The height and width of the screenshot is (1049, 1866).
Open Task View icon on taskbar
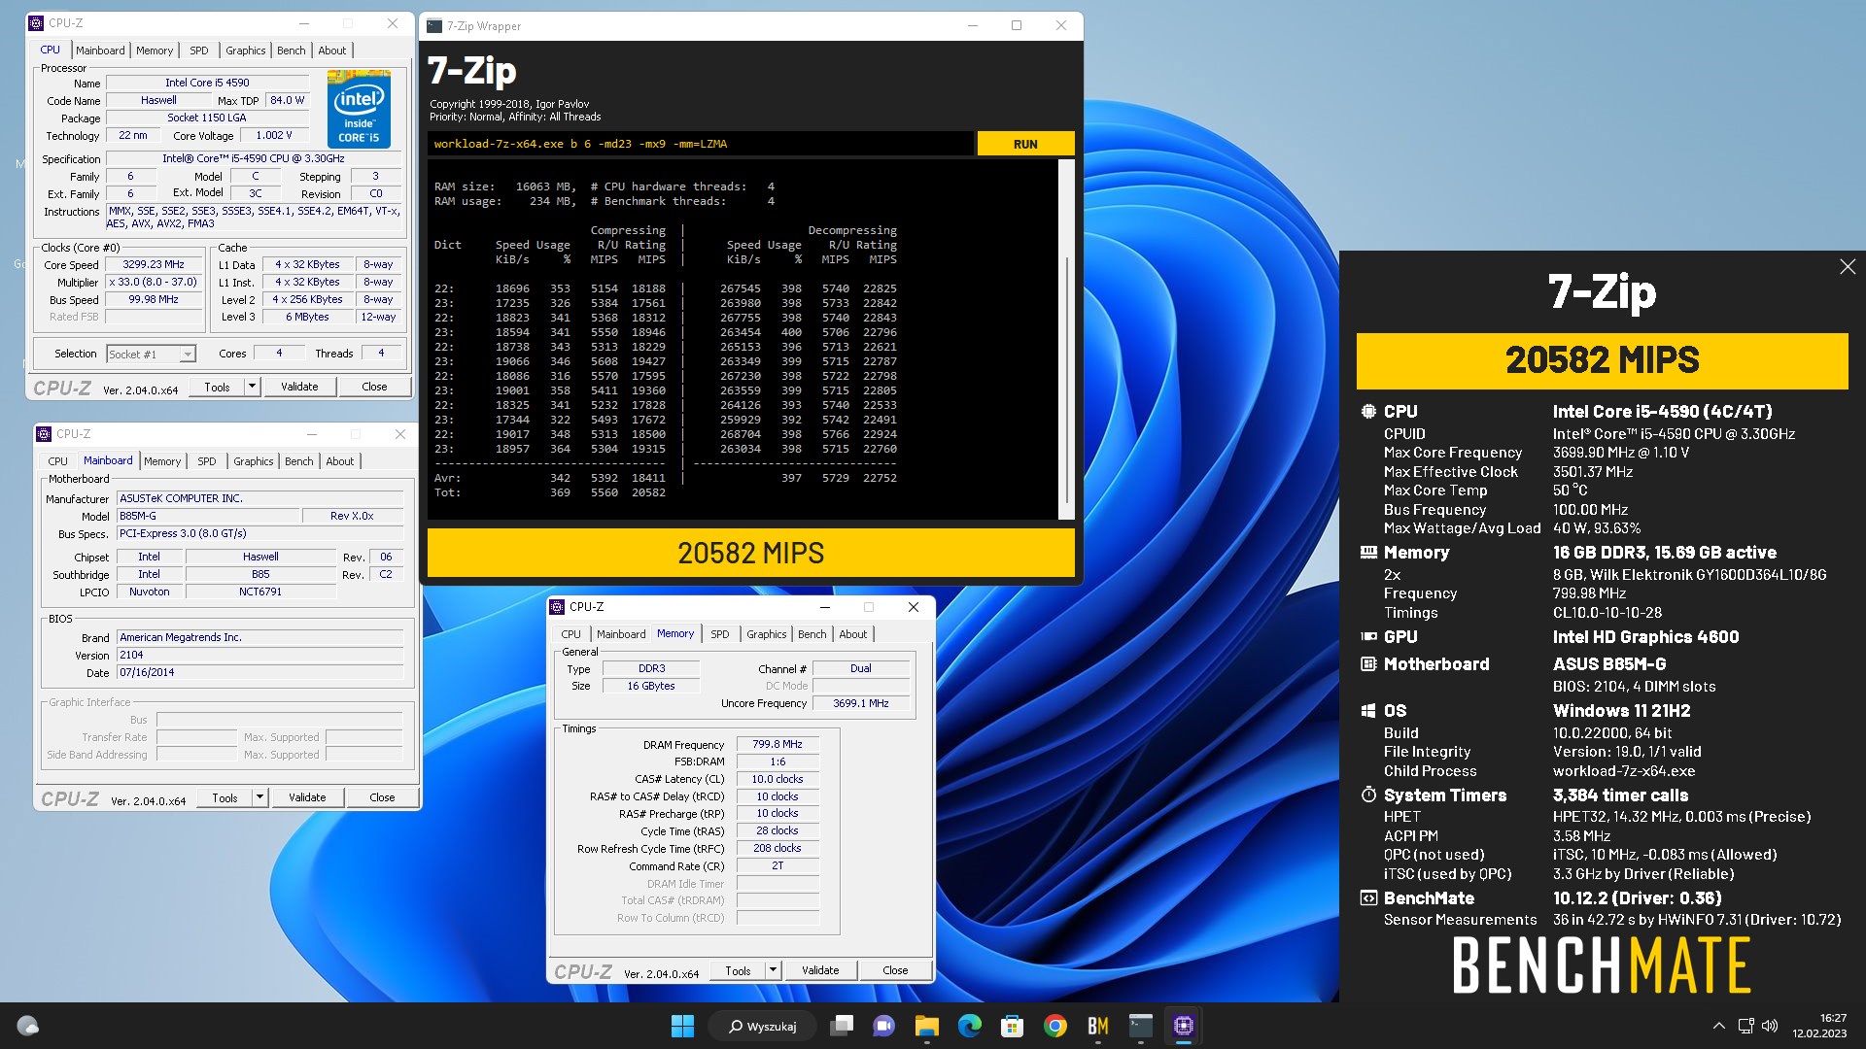[842, 1026]
